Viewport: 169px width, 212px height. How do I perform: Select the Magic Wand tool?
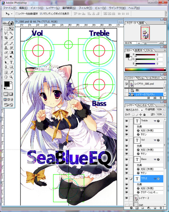coord(11,33)
